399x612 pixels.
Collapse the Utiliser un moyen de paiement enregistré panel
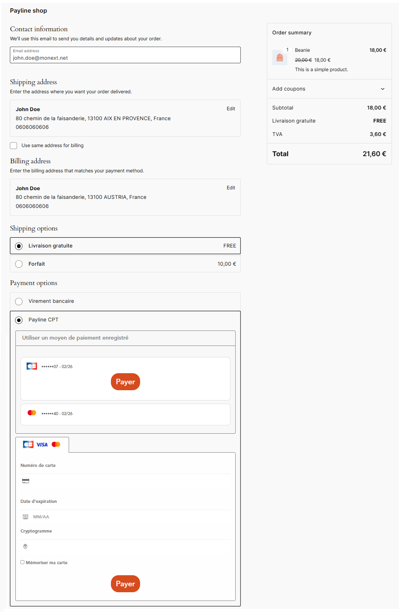coord(125,338)
